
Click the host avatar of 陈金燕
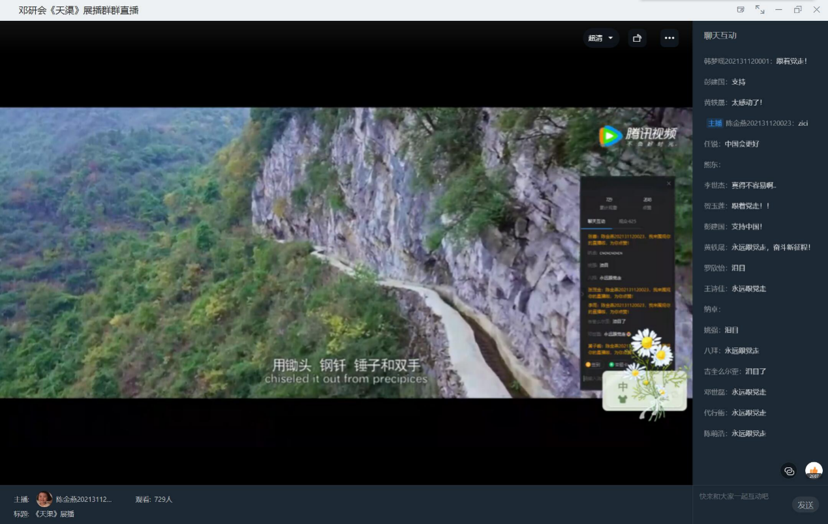point(44,499)
